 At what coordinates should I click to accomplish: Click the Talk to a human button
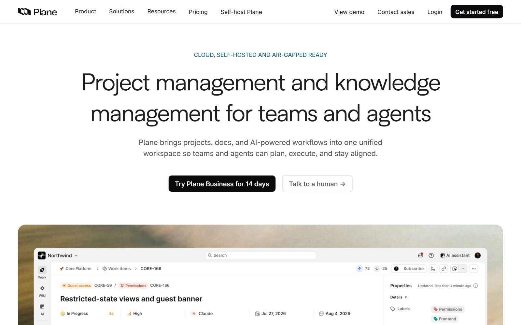pyautogui.click(x=317, y=184)
